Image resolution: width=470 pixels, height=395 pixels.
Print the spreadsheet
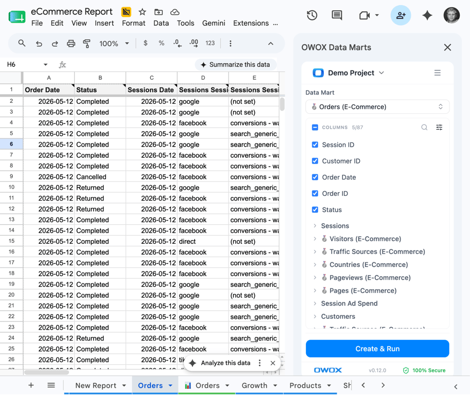pos(71,44)
